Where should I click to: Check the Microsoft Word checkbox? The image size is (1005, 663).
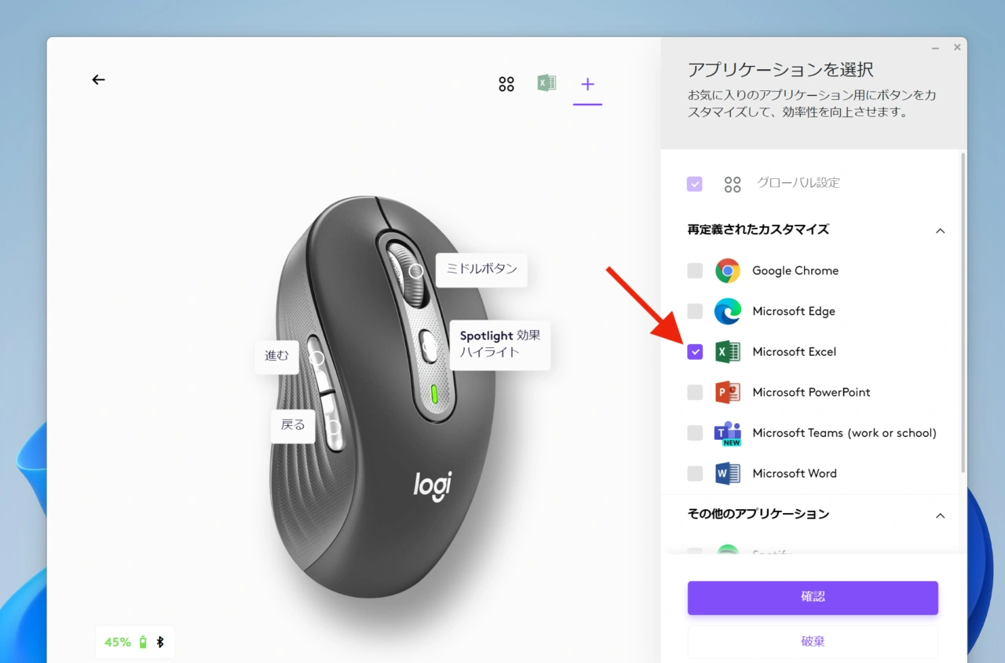(x=694, y=473)
